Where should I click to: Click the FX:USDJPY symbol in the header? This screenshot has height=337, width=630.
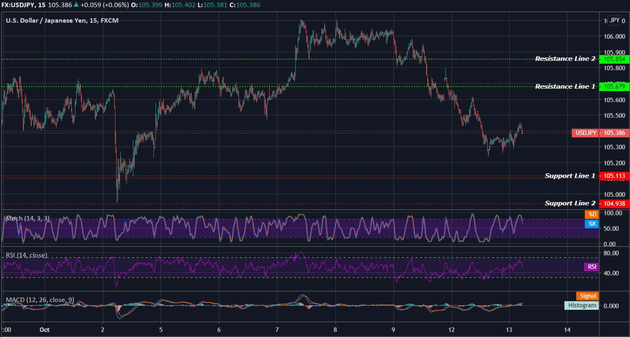coord(18,5)
